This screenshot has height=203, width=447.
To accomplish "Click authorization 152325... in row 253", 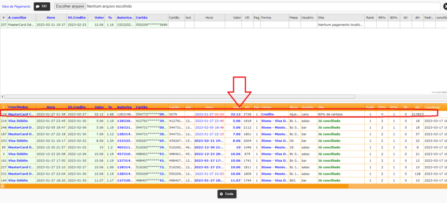I will [x=125, y=141].
